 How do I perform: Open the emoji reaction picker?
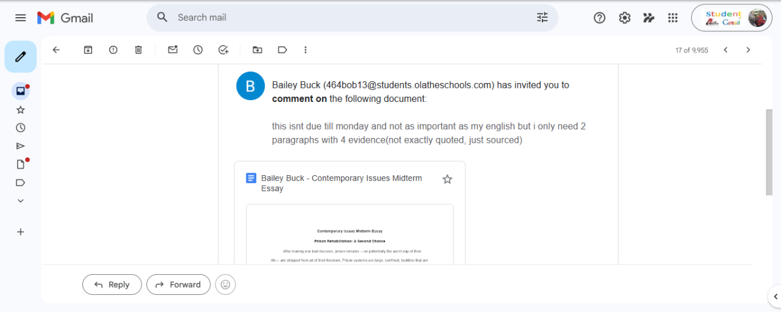tap(225, 285)
